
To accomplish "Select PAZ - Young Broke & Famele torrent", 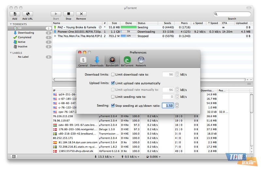I will pyautogui.click(x=152, y=27).
